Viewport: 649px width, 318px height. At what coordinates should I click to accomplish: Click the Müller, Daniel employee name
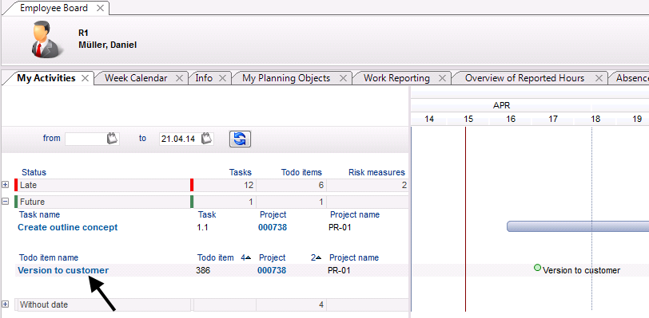coord(108,45)
